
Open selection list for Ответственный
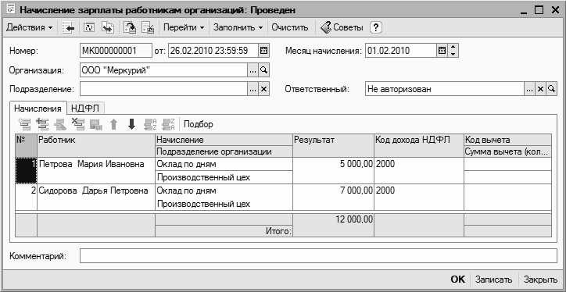pos(529,89)
